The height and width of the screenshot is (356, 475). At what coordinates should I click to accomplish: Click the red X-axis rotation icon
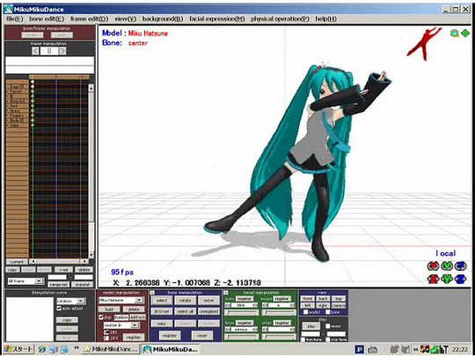pyautogui.click(x=434, y=266)
